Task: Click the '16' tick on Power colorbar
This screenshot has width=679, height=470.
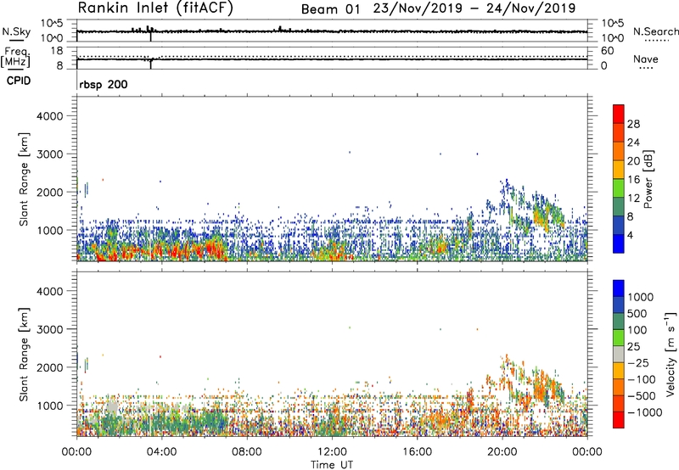Action: [633, 180]
